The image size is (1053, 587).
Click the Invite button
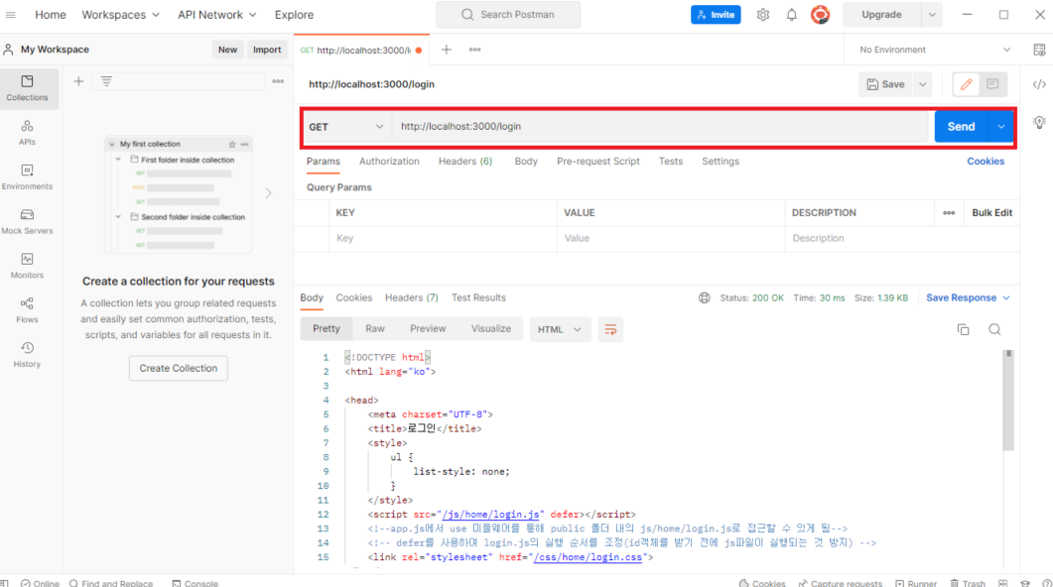[716, 15]
